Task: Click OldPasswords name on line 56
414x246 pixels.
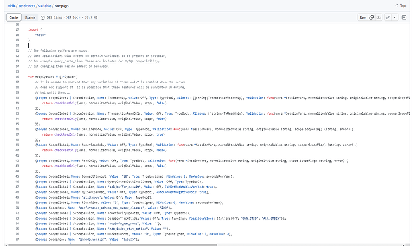Action: [119, 234]
